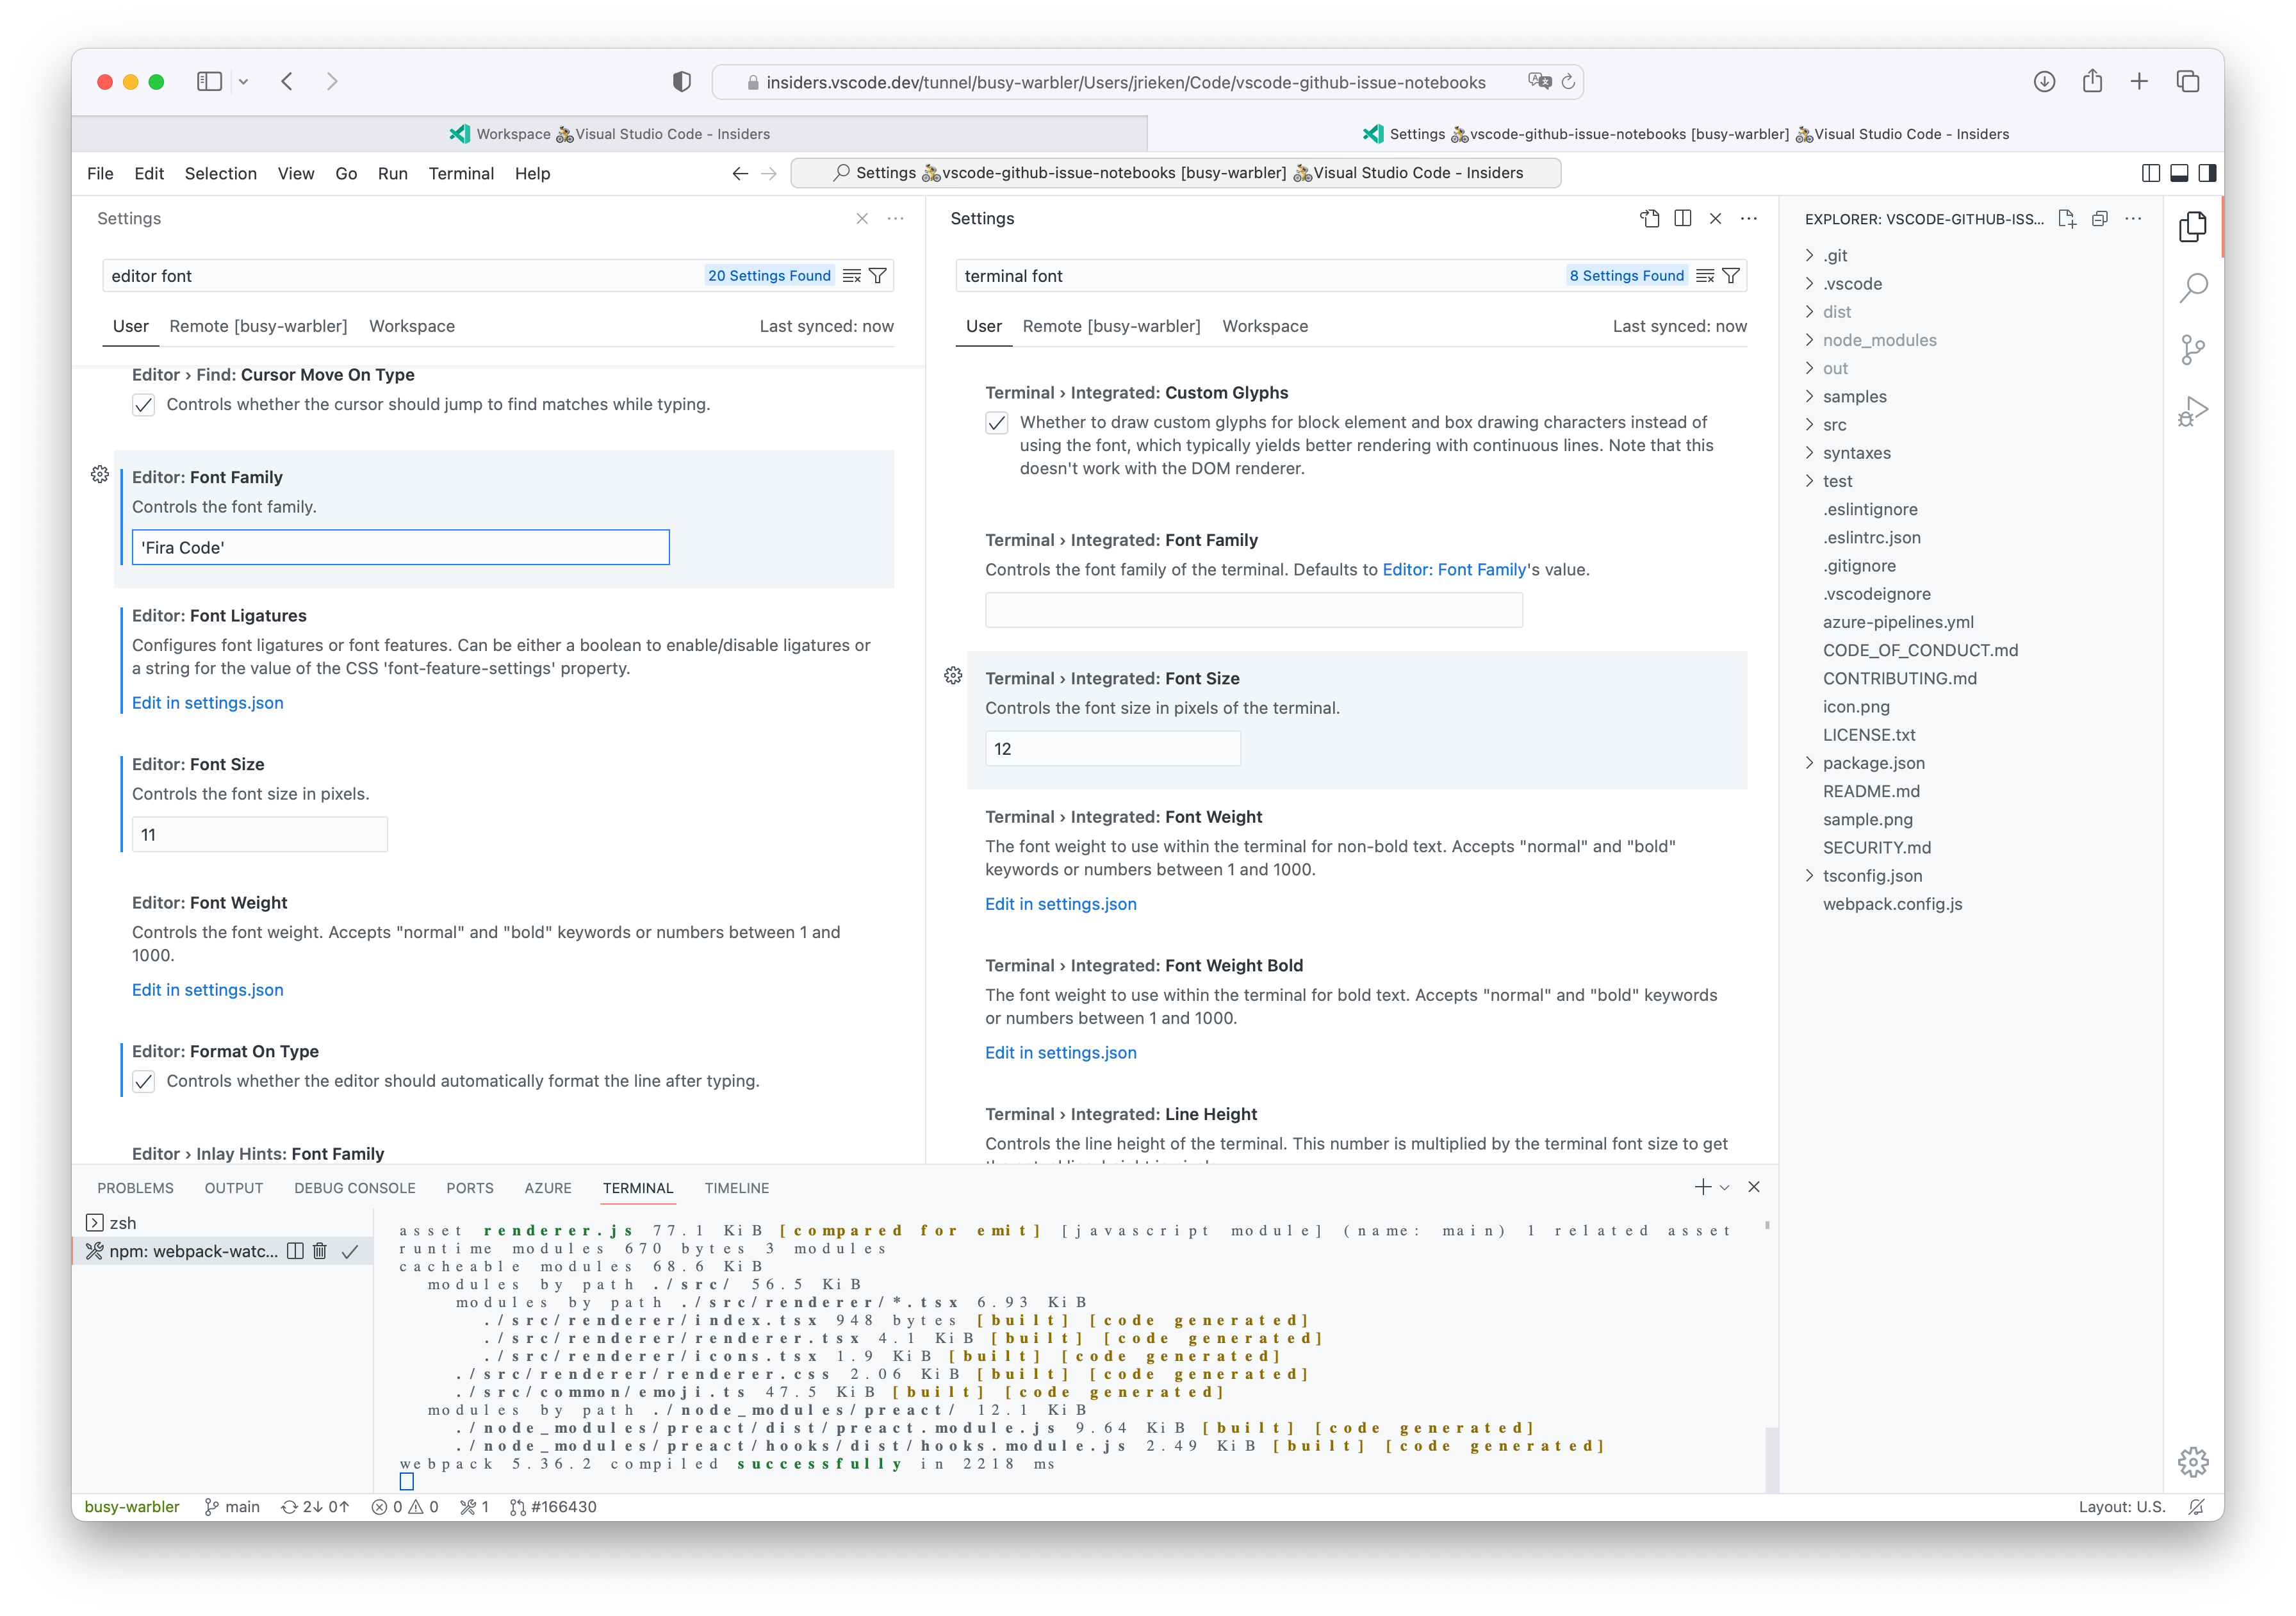Expand the src folder
Screen dimensions: 2296x1616
(1834, 425)
